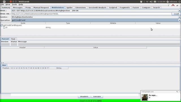Select the WebServices tab

coord(58,8)
